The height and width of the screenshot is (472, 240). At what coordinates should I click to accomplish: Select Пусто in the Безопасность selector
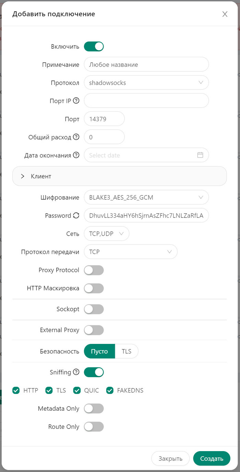coord(99,351)
